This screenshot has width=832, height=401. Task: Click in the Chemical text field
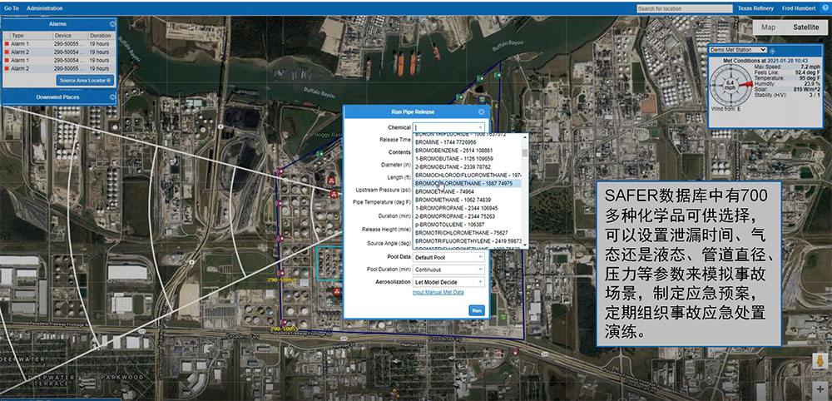tap(444, 127)
